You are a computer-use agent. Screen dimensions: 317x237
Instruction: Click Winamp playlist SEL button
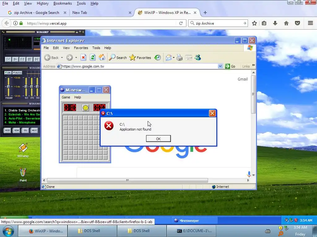point(25,131)
